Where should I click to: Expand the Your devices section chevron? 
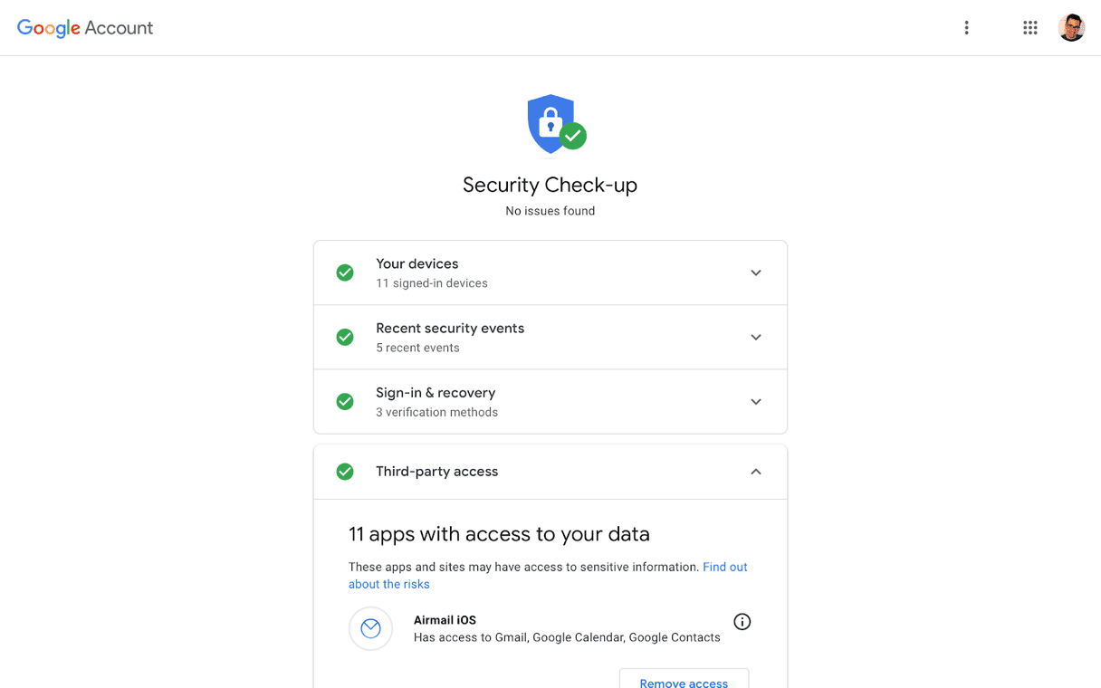(756, 272)
